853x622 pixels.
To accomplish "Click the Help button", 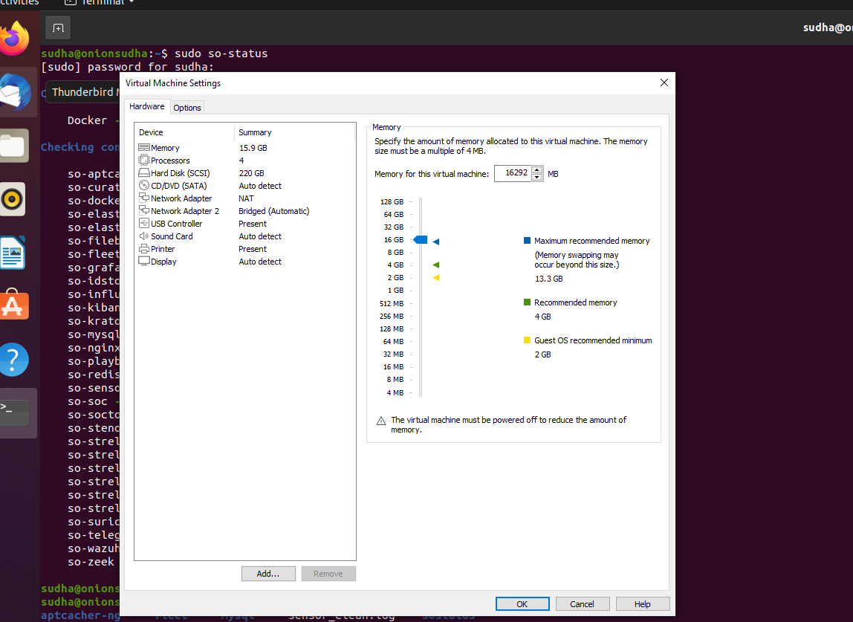I will click(x=643, y=604).
